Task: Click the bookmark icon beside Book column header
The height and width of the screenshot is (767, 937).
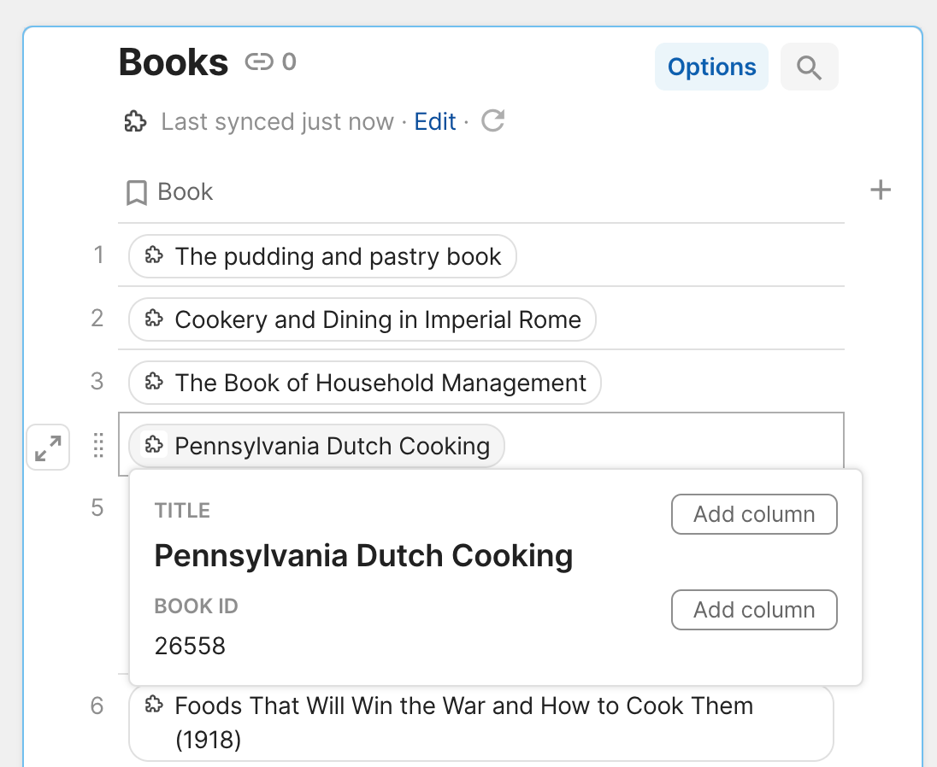Action: pyautogui.click(x=137, y=191)
